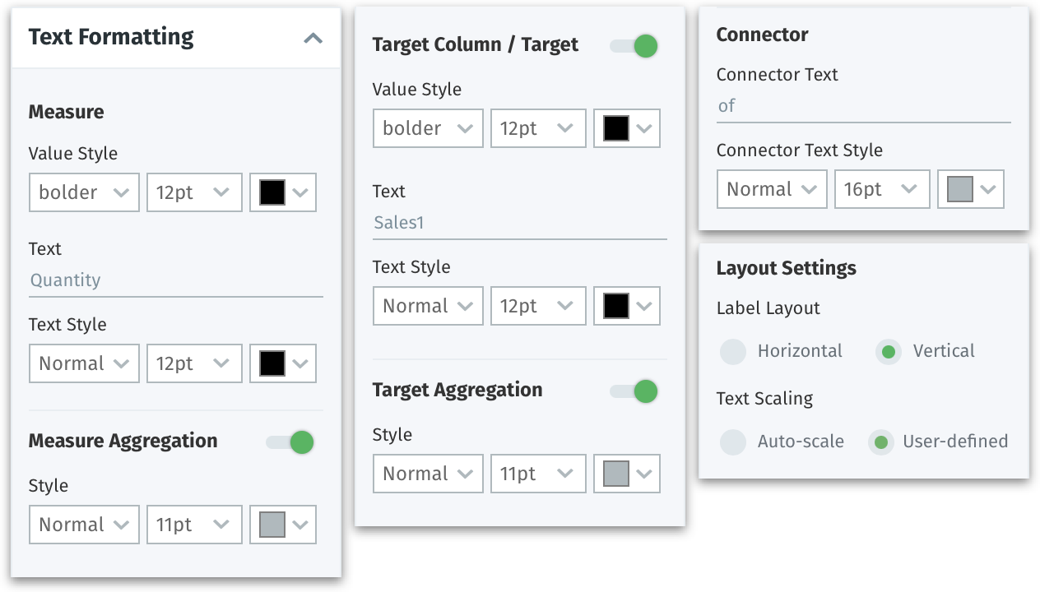
Task: Open the Target Aggregation style Normal dropdown
Action: (x=428, y=473)
